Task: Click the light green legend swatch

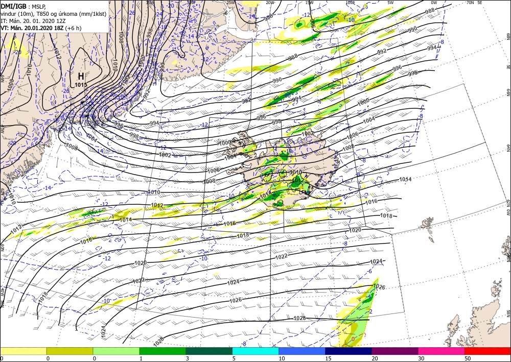Action: pos(117,351)
